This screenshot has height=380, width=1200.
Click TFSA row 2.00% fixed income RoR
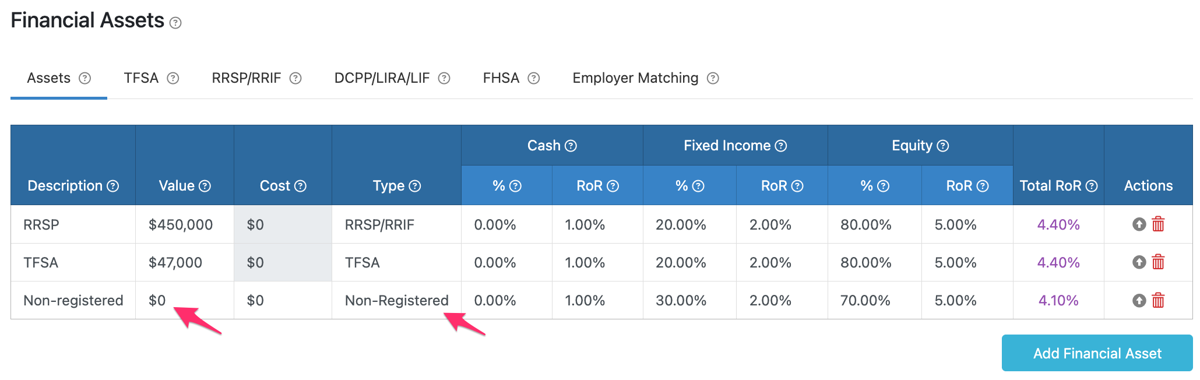pyautogui.click(x=782, y=262)
